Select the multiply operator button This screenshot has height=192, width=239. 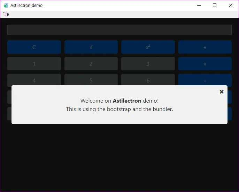tap(205, 64)
